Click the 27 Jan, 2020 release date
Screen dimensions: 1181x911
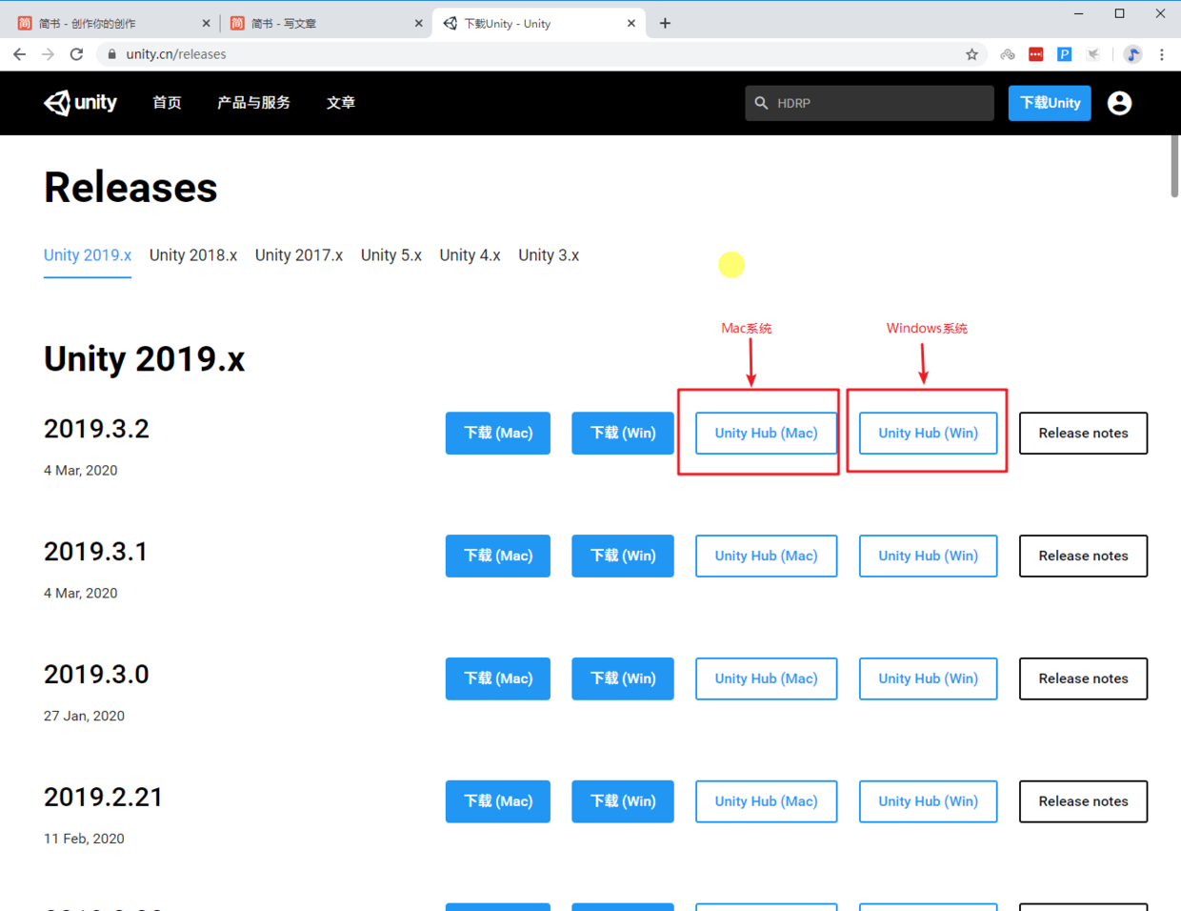tap(84, 716)
